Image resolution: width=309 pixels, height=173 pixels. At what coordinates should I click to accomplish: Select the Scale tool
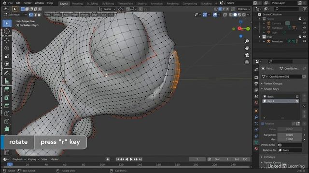tap(7, 56)
